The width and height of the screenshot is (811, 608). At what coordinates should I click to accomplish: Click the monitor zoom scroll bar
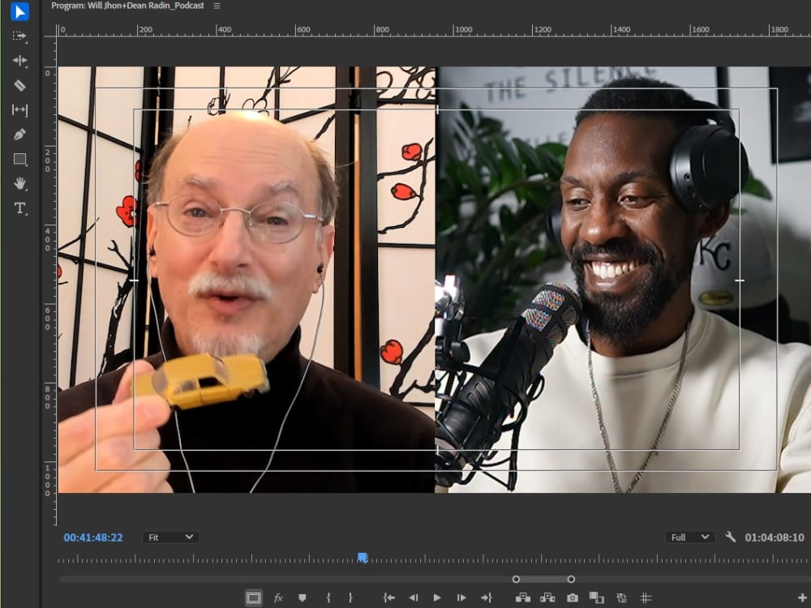543,579
